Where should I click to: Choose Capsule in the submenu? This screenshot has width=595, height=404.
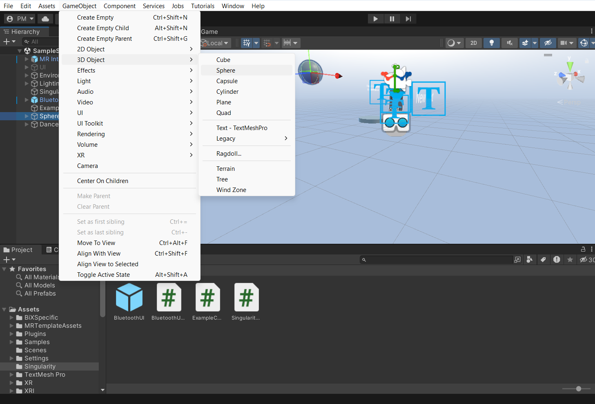pos(247,81)
